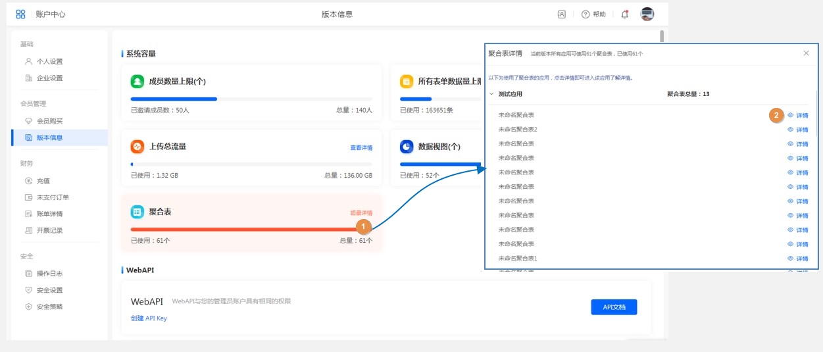This screenshot has width=823, height=352.
Task: Open 安全策略 in the sidebar
Action: pyautogui.click(x=49, y=307)
